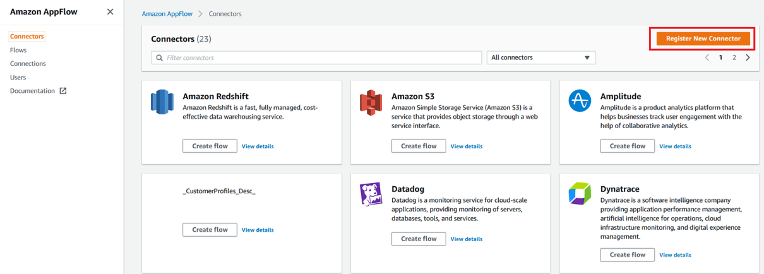
Task: Click the Amazon Redshift connector icon
Action: coord(162,102)
